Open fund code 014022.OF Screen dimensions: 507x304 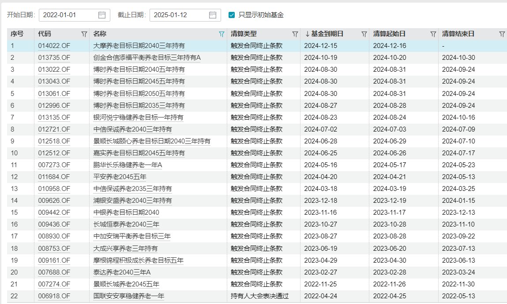[x=54, y=46]
